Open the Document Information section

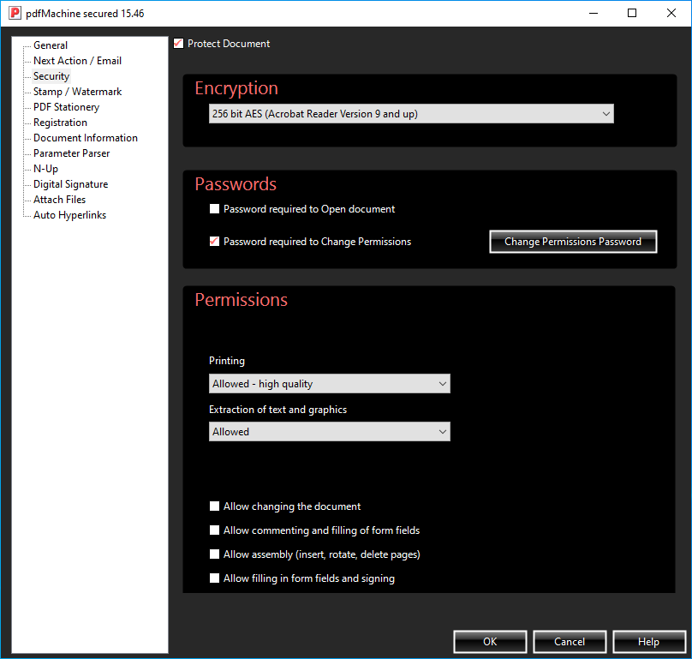click(x=85, y=138)
